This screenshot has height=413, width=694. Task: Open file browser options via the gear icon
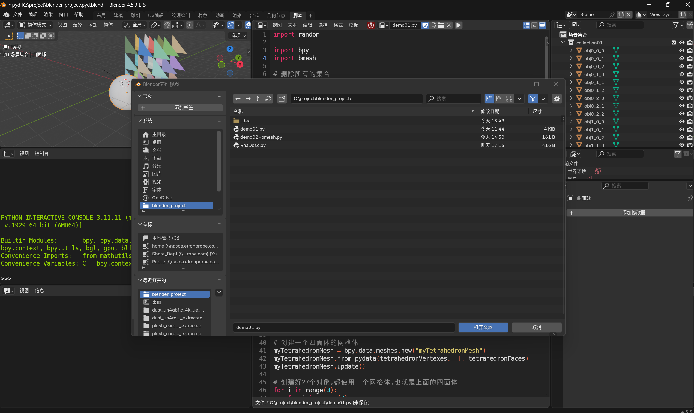(557, 98)
